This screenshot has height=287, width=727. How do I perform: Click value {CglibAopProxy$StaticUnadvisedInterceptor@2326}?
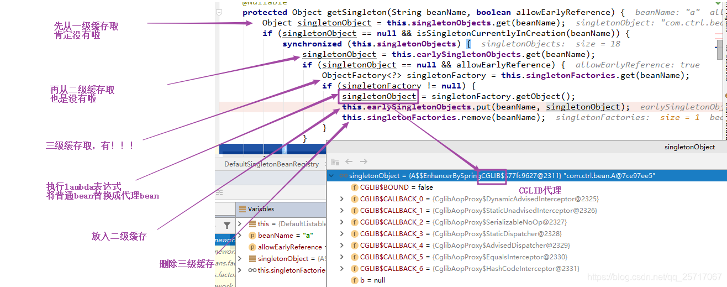515,211
